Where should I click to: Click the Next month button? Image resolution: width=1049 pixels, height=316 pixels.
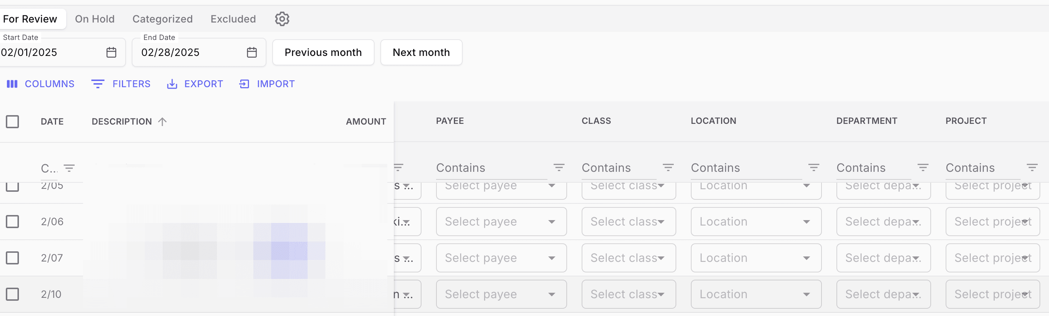tap(421, 52)
